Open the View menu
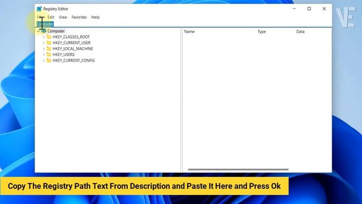 (63, 17)
